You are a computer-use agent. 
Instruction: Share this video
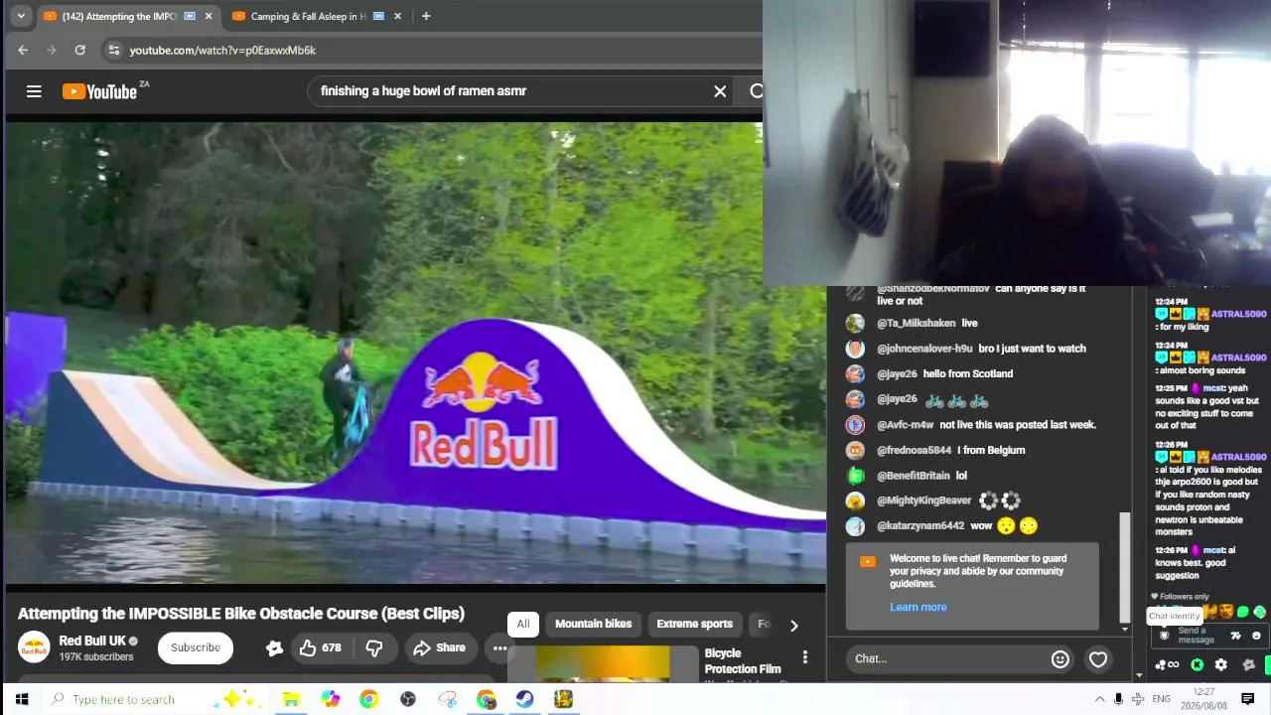click(439, 647)
